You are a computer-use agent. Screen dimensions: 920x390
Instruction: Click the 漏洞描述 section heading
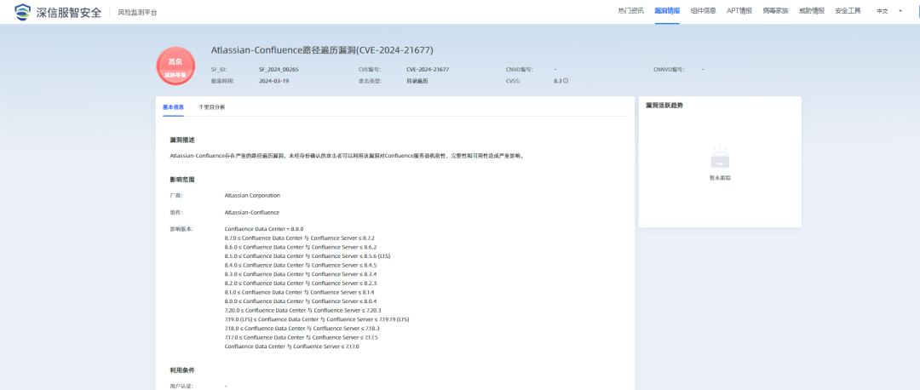coord(182,141)
